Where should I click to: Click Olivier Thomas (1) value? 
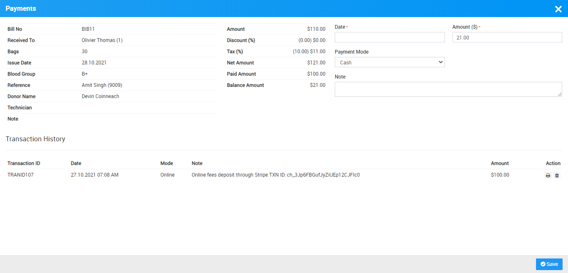pyautogui.click(x=102, y=40)
